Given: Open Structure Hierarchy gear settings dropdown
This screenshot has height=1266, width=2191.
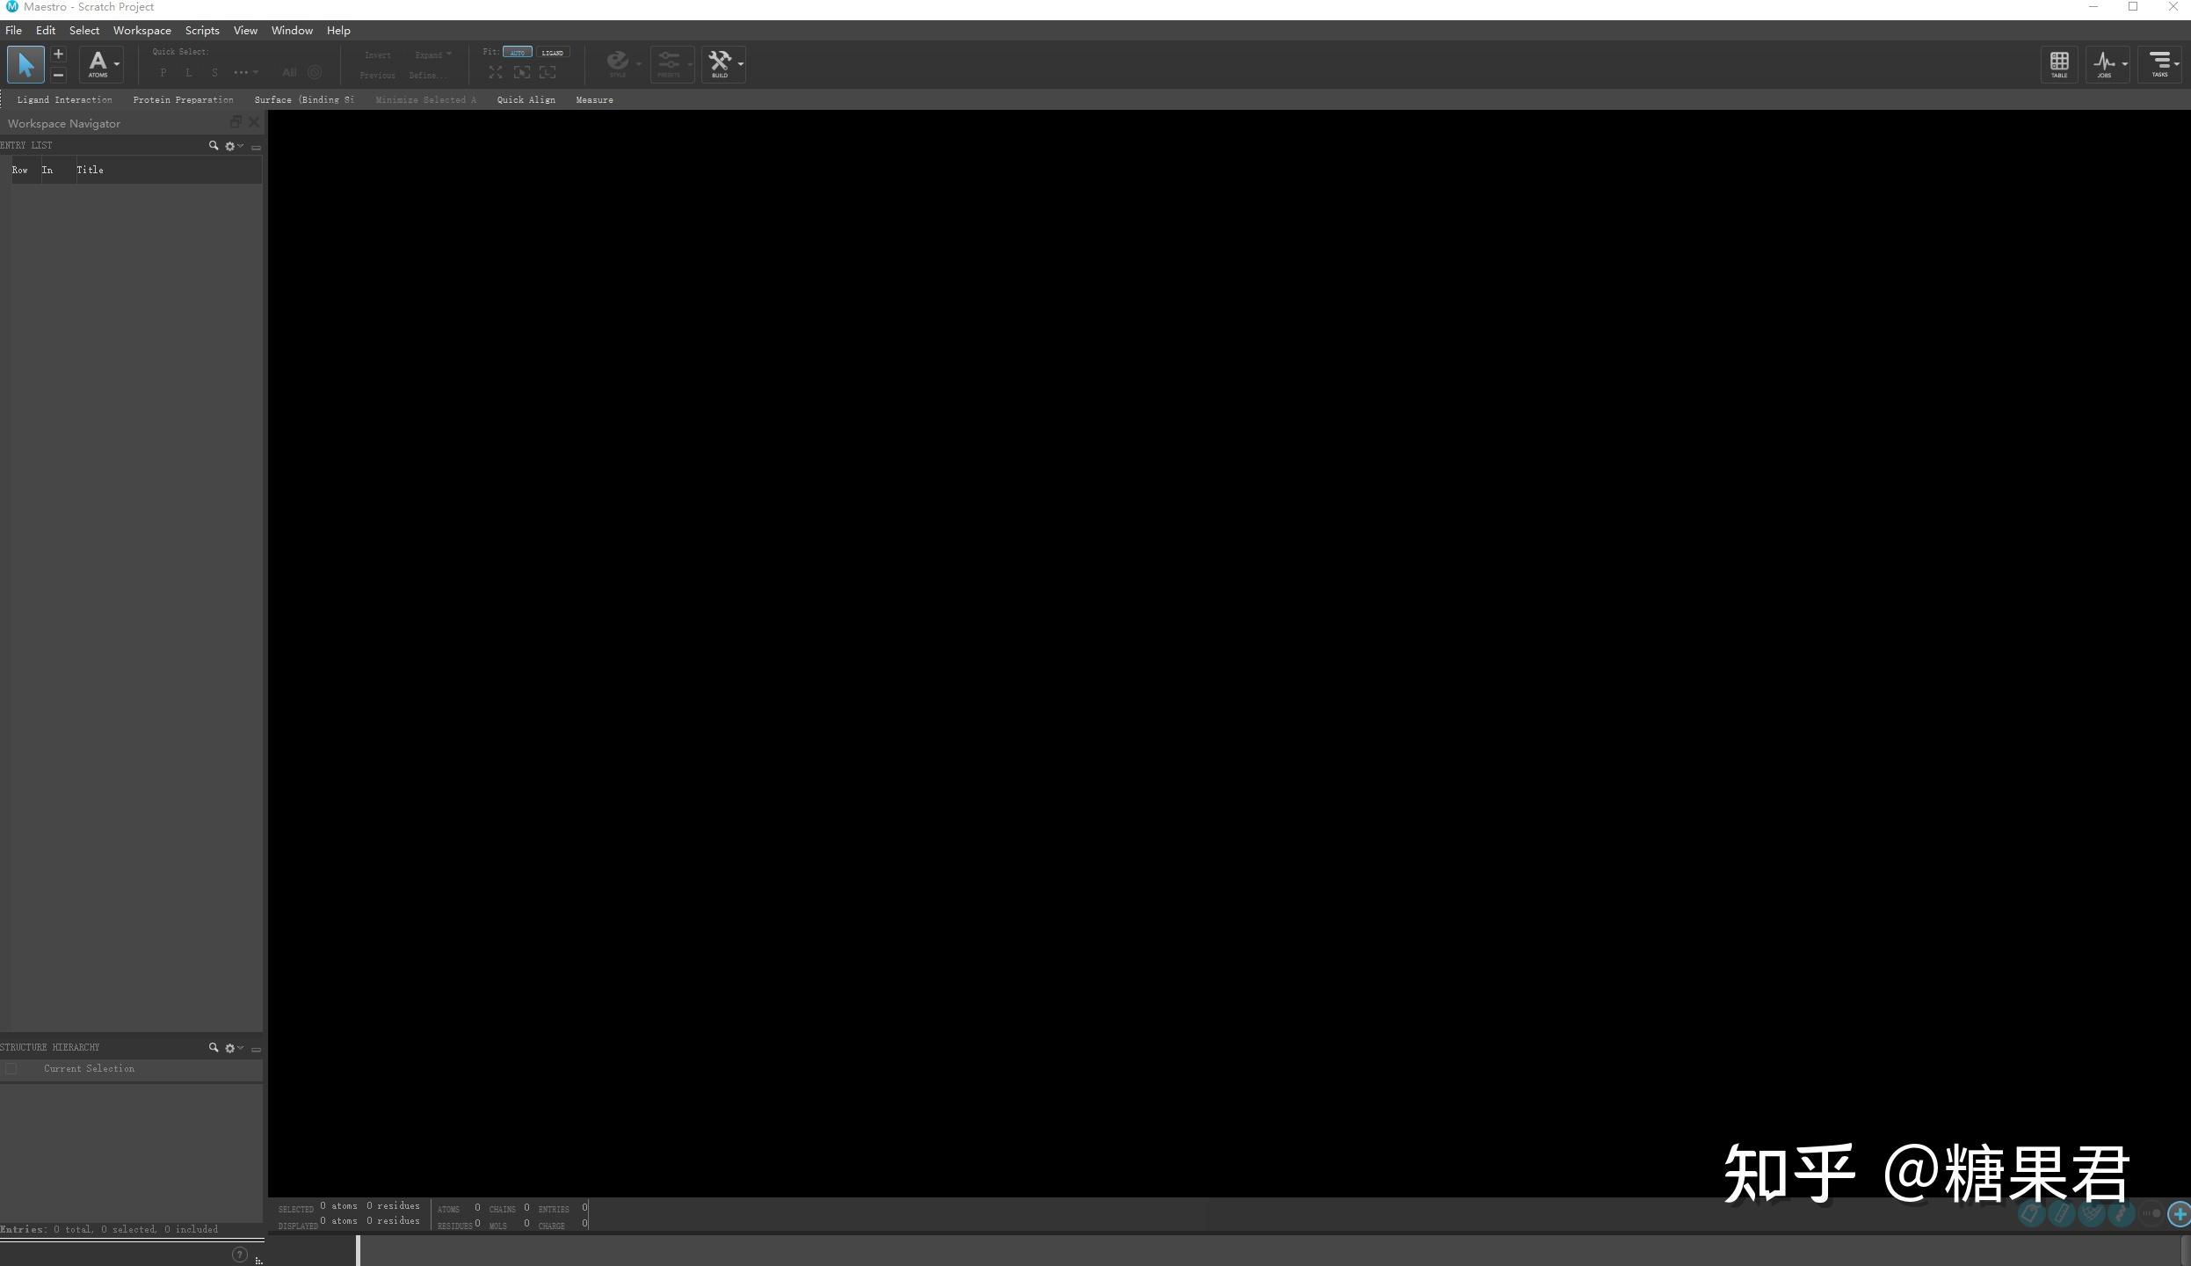Looking at the screenshot, I should (x=234, y=1048).
